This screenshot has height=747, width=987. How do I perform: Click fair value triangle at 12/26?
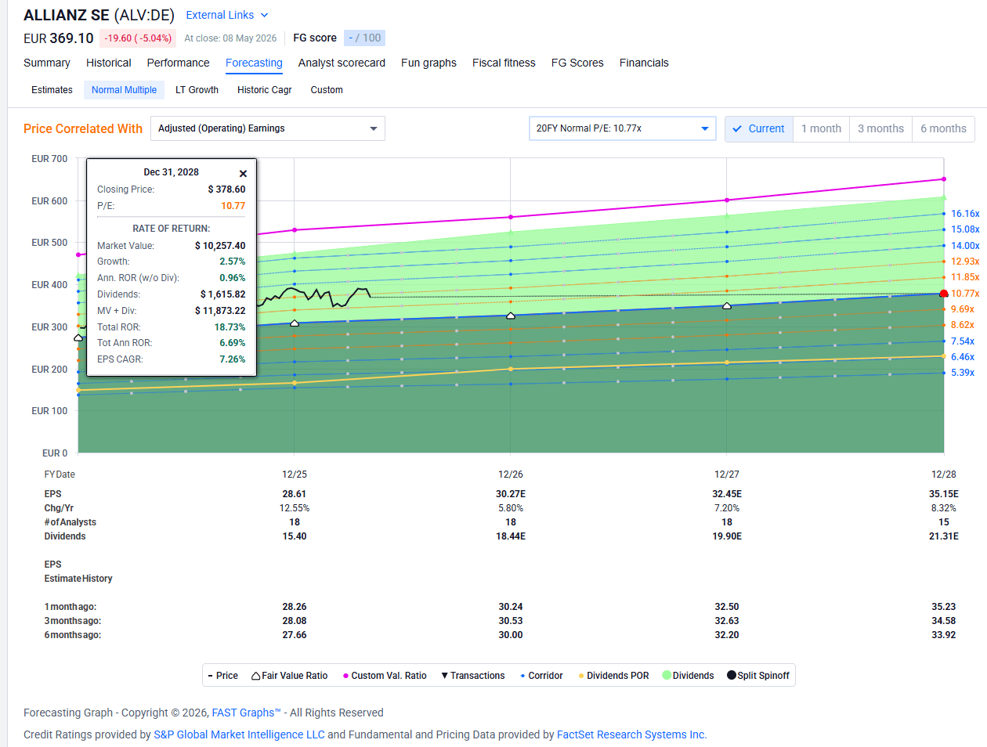(x=511, y=316)
